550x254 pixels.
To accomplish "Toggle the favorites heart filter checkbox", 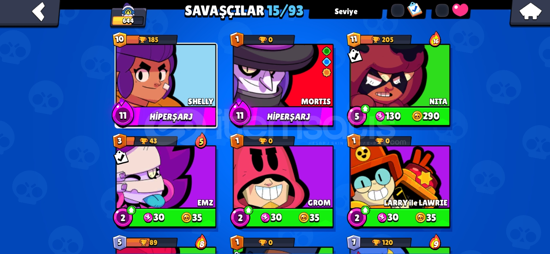I will point(442,11).
